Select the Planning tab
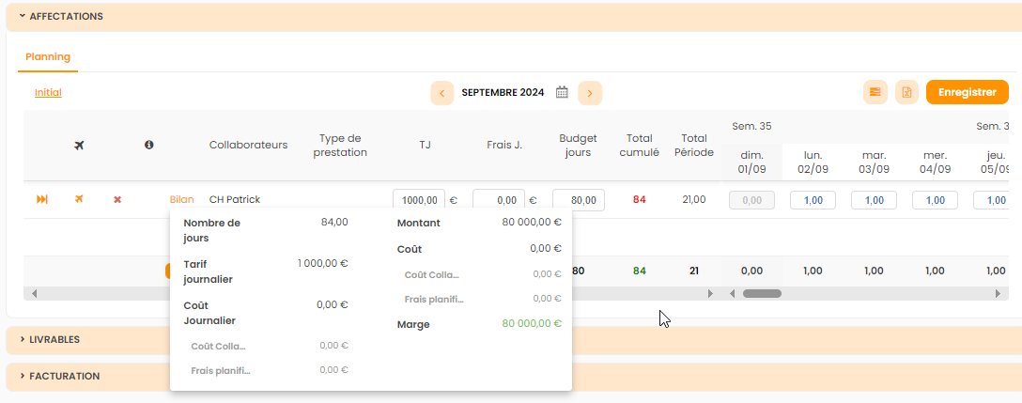The height and width of the screenshot is (403, 1022). (x=48, y=56)
